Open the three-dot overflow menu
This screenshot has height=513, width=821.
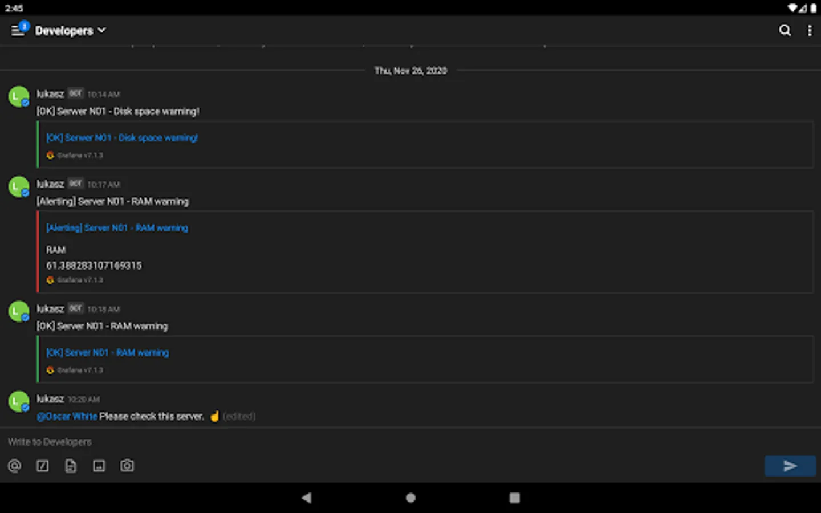[810, 30]
